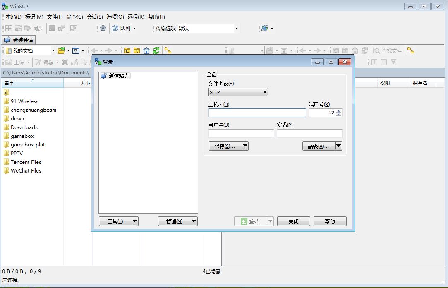This screenshot has width=448, height=288.
Task: Click the home directory house icon
Action: [x=146, y=50]
